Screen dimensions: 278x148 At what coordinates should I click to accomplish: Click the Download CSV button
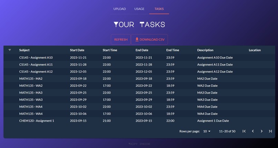tap(149, 40)
